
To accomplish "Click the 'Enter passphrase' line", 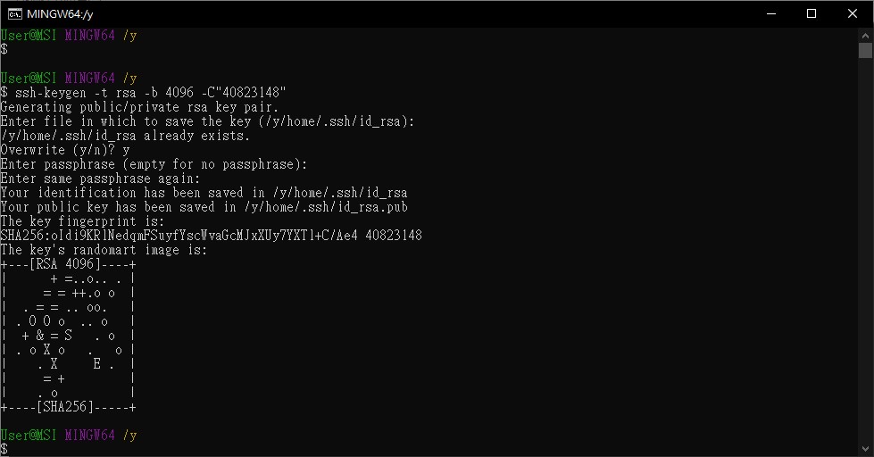I will click(154, 164).
